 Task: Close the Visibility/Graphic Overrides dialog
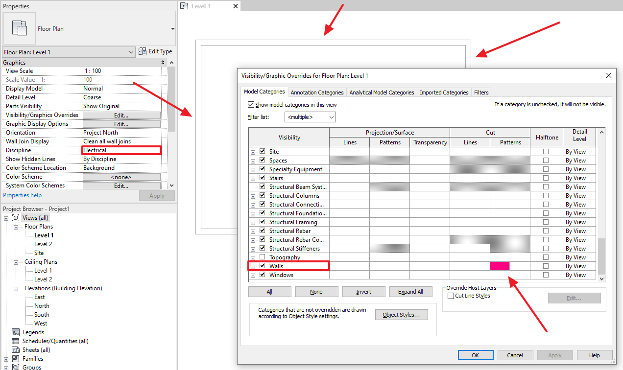coord(609,75)
